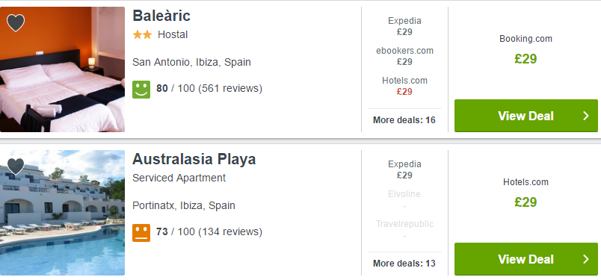Open the Baleàric hotel title link

pyautogui.click(x=161, y=16)
